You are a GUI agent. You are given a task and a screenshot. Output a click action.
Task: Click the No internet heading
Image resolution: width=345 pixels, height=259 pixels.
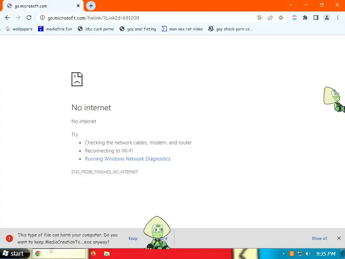(x=91, y=108)
